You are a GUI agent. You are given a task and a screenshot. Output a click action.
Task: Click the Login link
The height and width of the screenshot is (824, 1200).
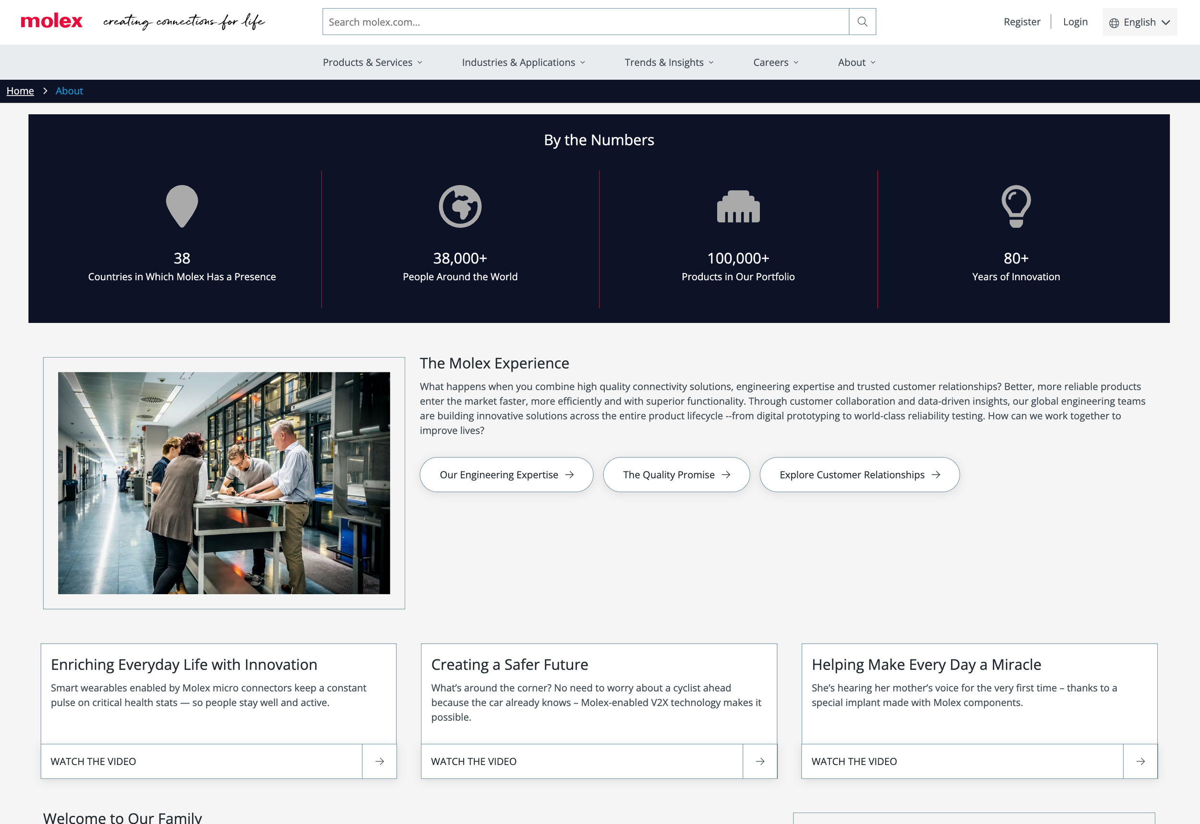1076,22
